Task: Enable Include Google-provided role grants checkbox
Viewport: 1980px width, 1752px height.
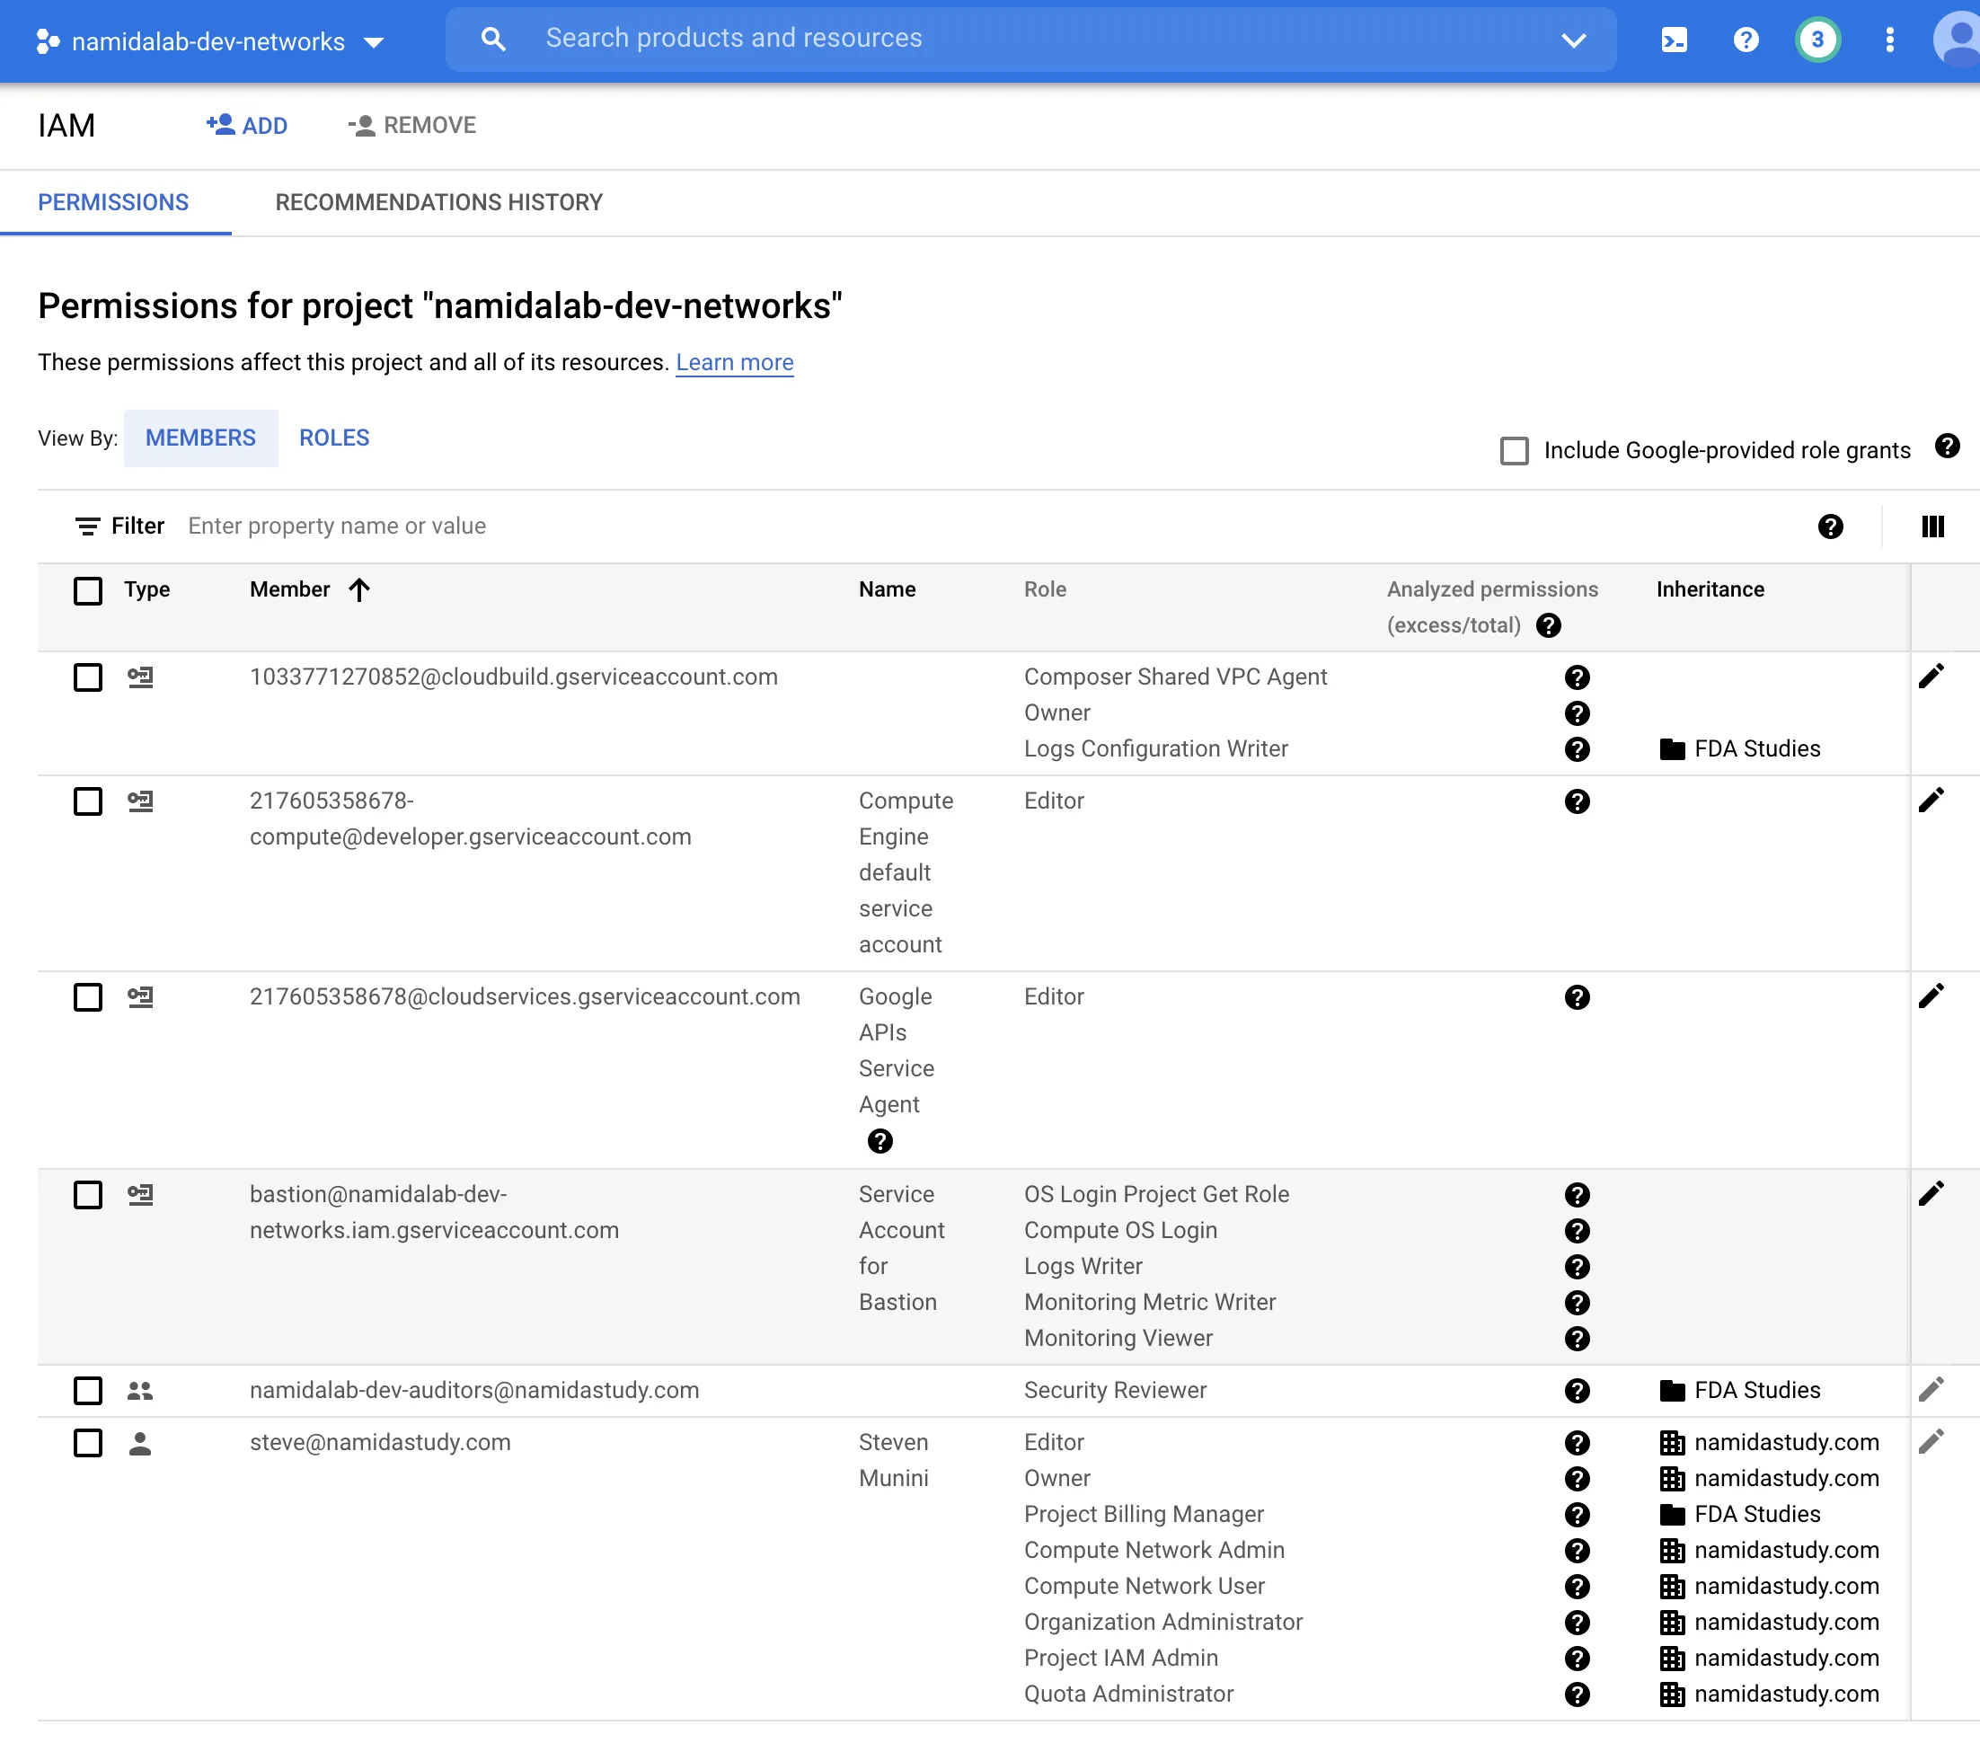Action: pos(1514,451)
